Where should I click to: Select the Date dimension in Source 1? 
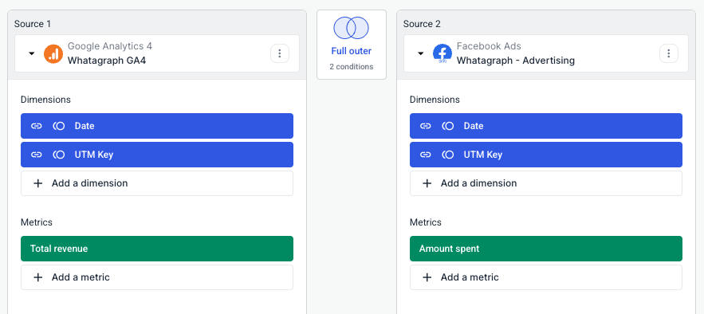pyautogui.click(x=157, y=126)
